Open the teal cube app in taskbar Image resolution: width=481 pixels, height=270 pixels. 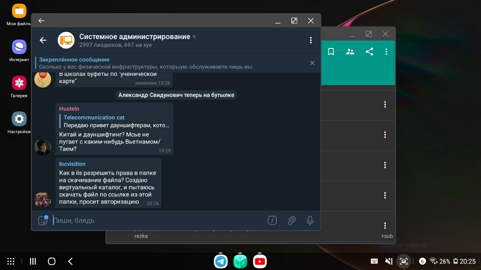[240, 261]
